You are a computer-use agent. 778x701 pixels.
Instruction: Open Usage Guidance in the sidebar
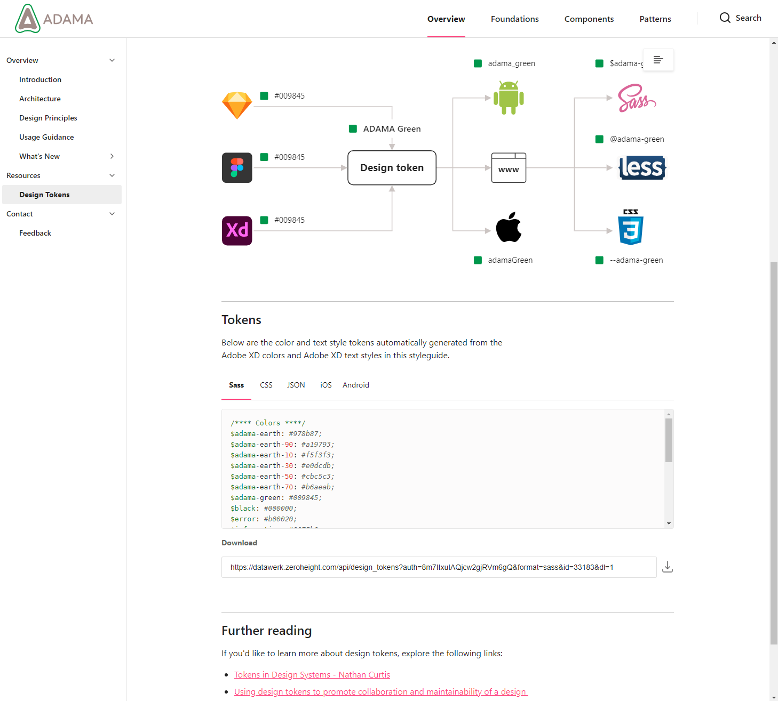(x=46, y=137)
